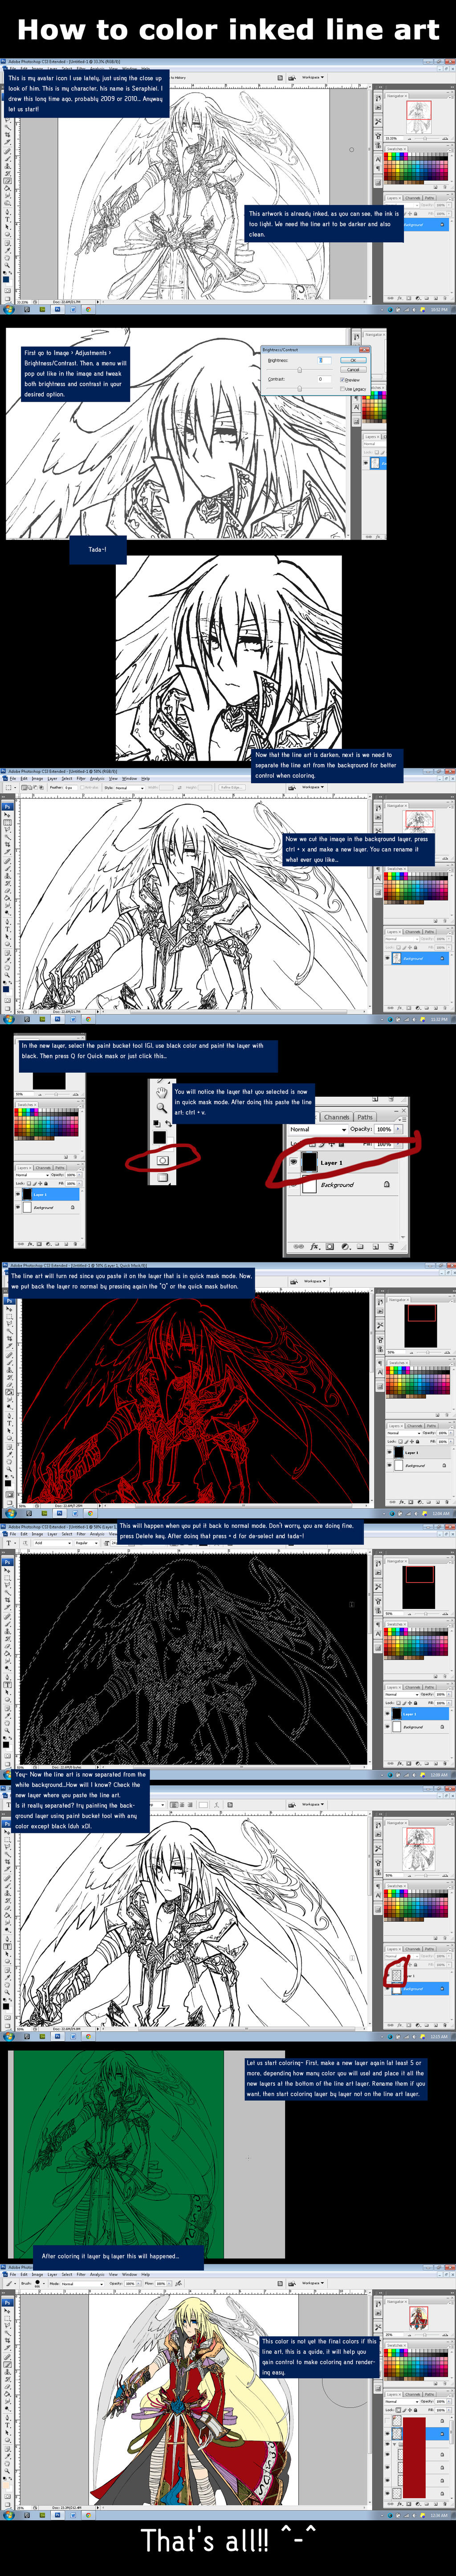Image resolution: width=456 pixels, height=2576 pixels.
Task: Create new layer icon in enlarged panel footer
Action: (x=376, y=1247)
